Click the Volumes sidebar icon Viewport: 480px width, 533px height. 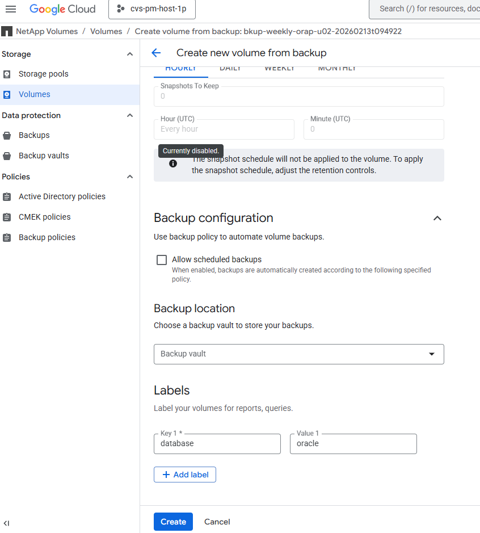(x=8, y=94)
